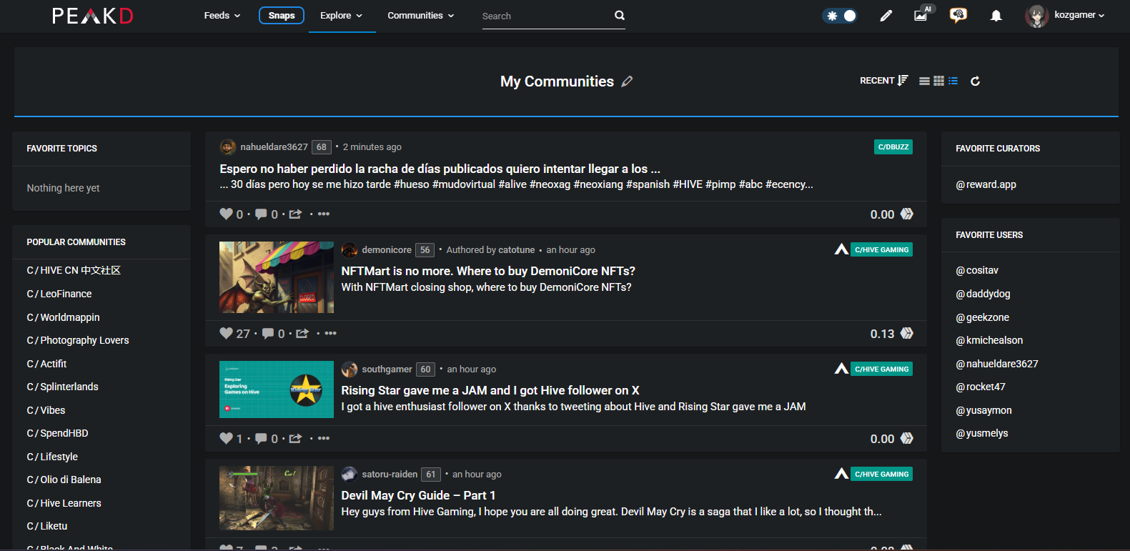This screenshot has height=551, width=1130.
Task: Open the C/Worldmappin community
Action: click(63, 317)
